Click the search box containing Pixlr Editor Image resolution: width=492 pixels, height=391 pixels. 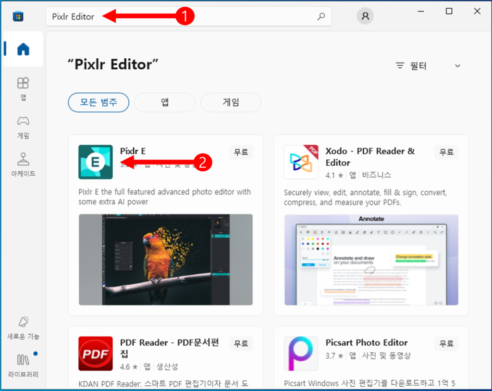(x=188, y=16)
